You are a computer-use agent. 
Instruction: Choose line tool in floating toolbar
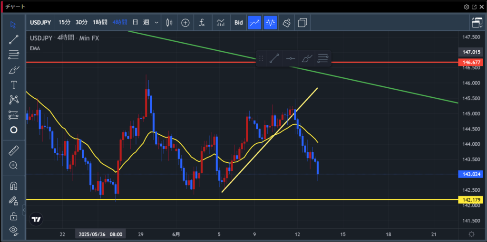[274, 58]
